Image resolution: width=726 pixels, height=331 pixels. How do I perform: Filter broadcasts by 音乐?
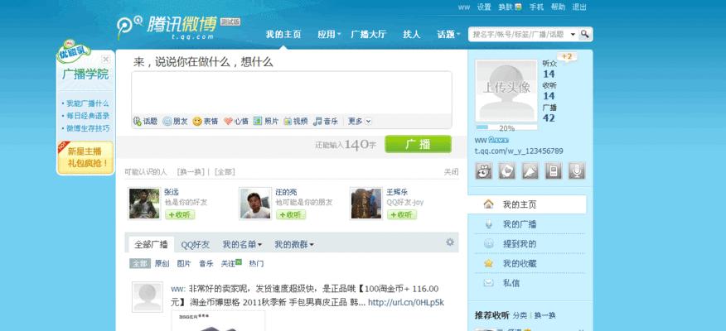206,263
